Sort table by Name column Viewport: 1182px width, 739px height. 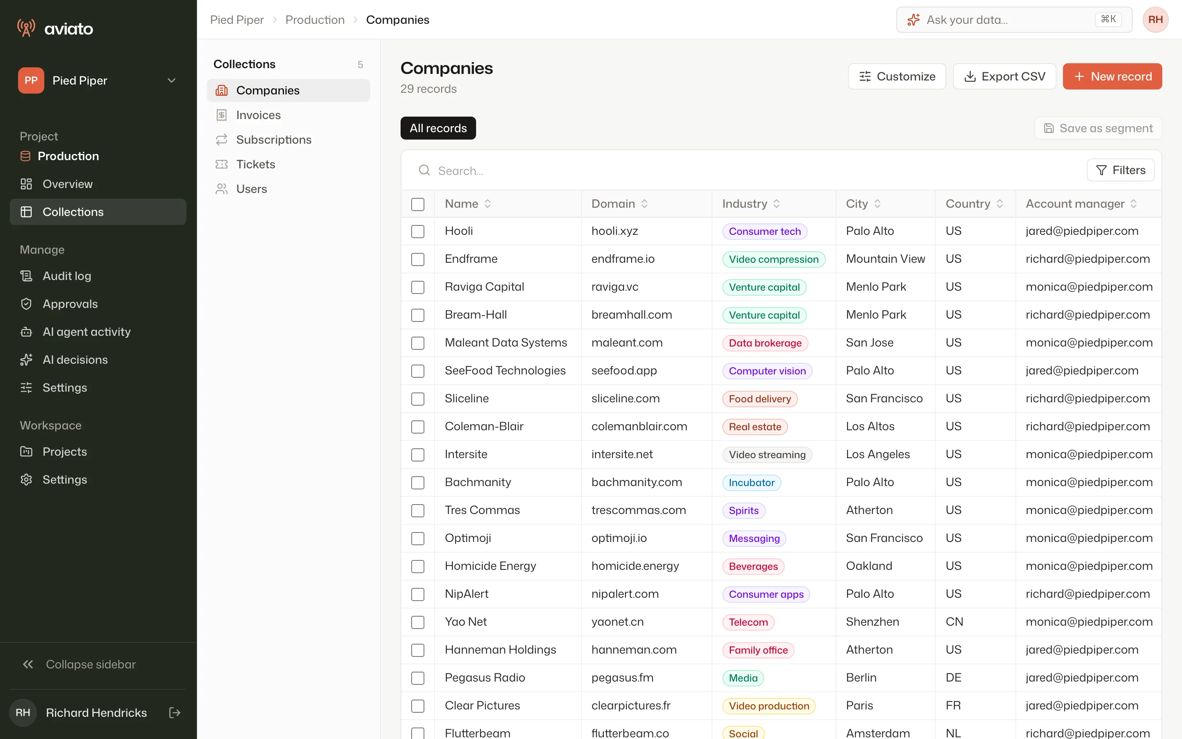click(x=468, y=204)
